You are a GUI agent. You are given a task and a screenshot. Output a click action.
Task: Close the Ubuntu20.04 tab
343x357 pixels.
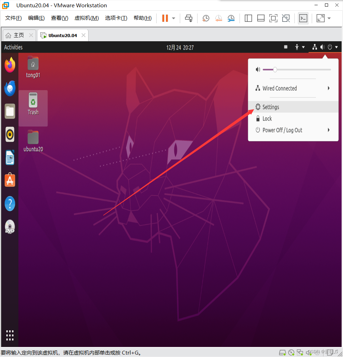[83, 35]
